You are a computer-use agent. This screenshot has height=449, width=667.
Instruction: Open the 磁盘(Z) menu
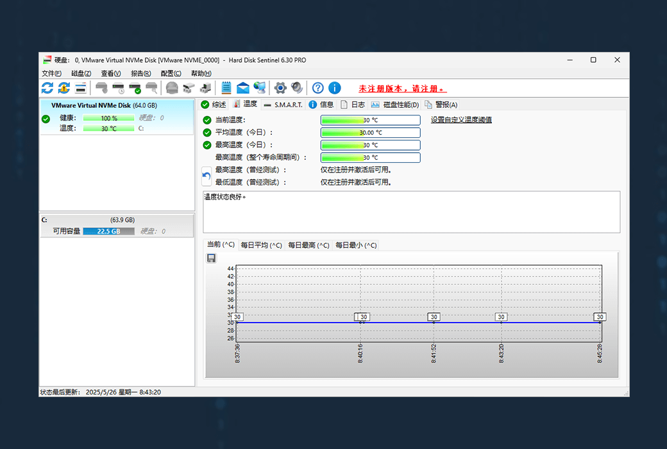point(81,73)
